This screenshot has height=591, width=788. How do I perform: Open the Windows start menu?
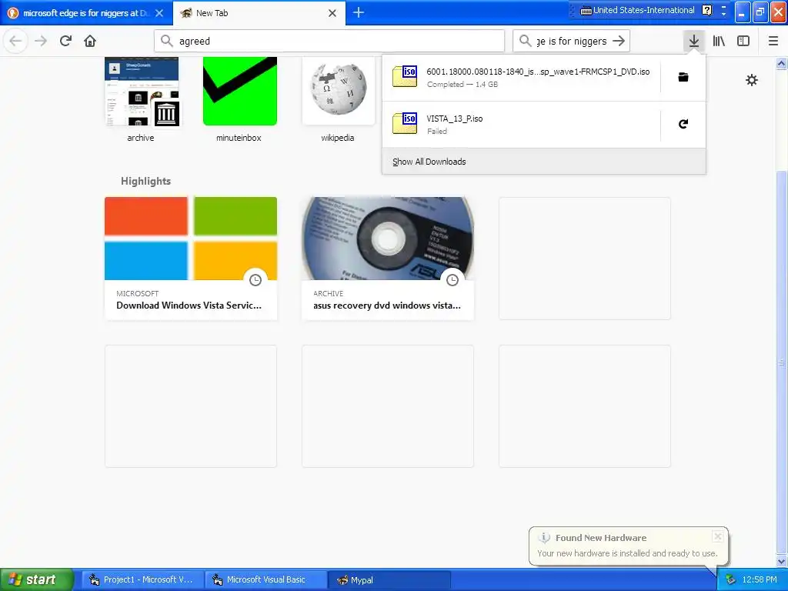click(x=35, y=579)
